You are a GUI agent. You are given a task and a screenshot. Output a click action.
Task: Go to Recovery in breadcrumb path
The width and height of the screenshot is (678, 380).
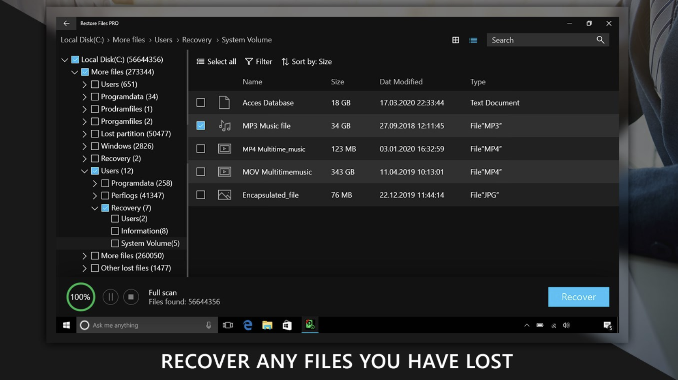(197, 40)
